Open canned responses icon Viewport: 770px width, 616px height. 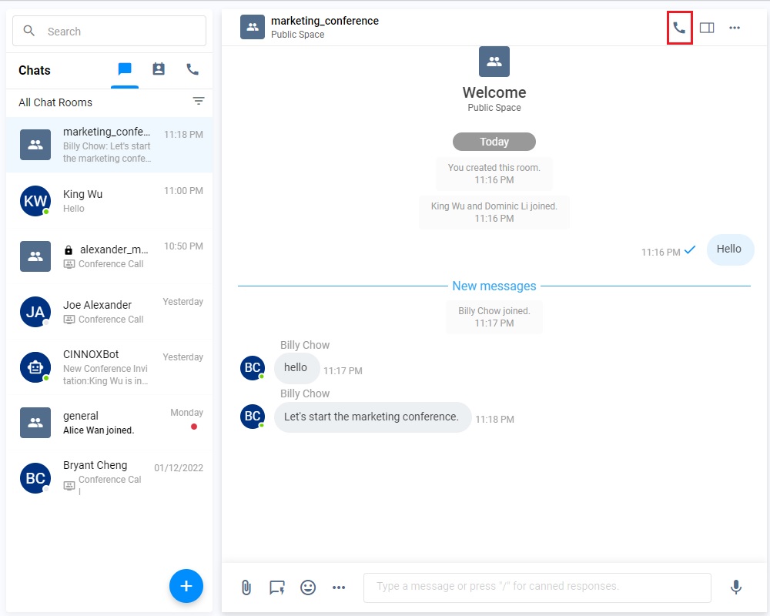click(277, 588)
